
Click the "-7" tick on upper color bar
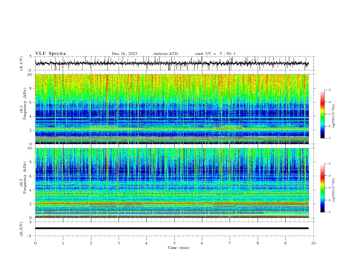click(328, 138)
